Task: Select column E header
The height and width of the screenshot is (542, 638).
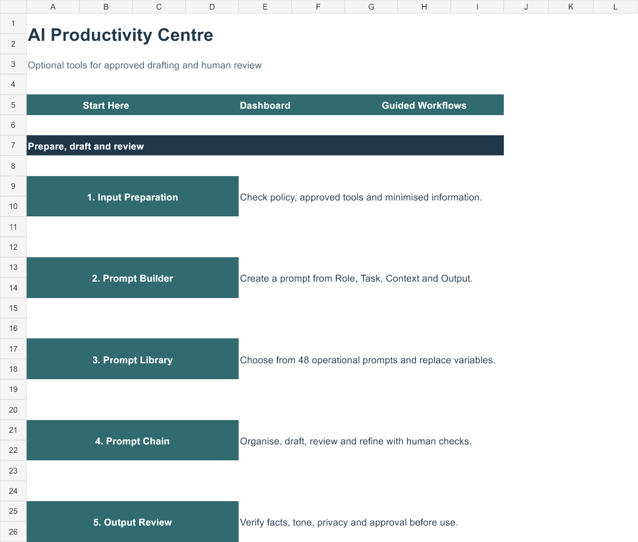Action: coord(265,7)
